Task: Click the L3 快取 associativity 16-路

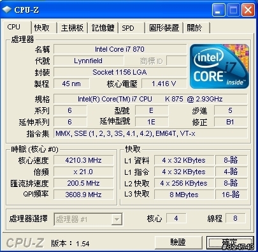Action: coord(231,195)
